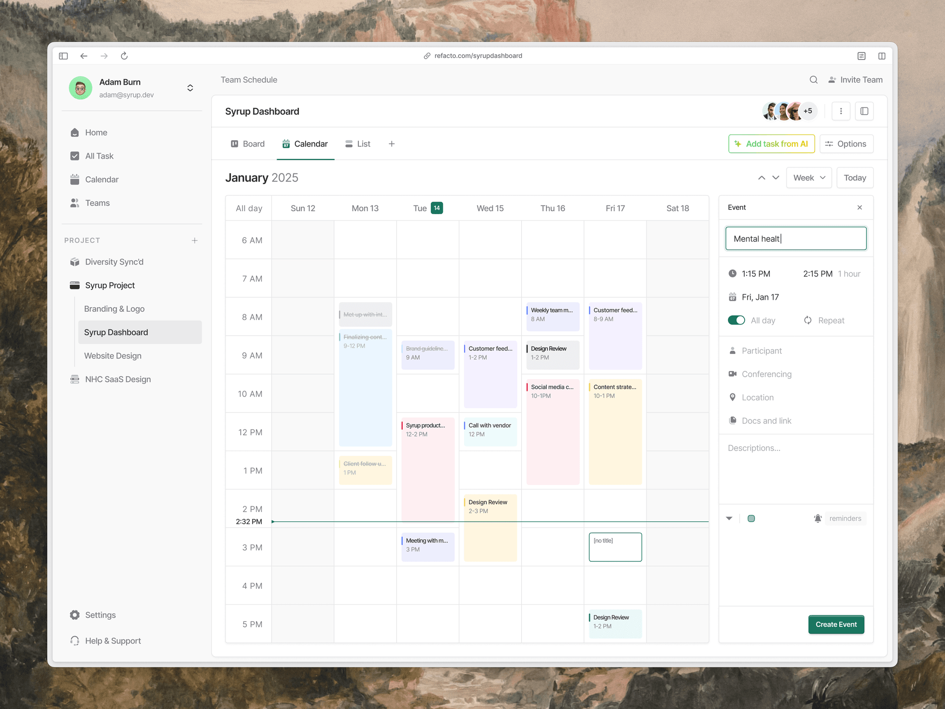Click the search magnifier icon
This screenshot has height=709, width=945.
814,80
